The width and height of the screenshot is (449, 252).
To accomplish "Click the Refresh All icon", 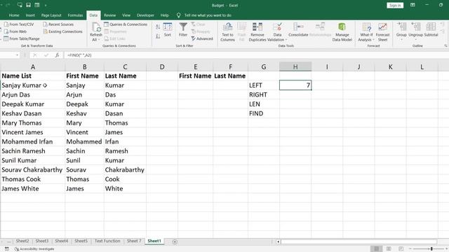I will (x=96, y=27).
